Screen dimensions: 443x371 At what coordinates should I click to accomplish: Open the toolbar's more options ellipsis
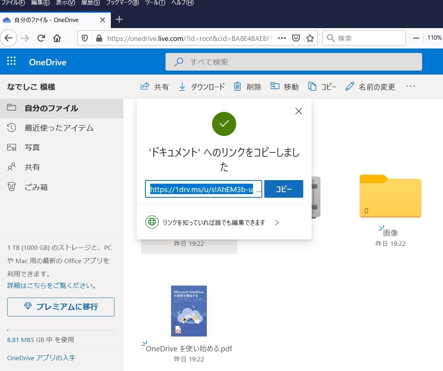(x=410, y=86)
